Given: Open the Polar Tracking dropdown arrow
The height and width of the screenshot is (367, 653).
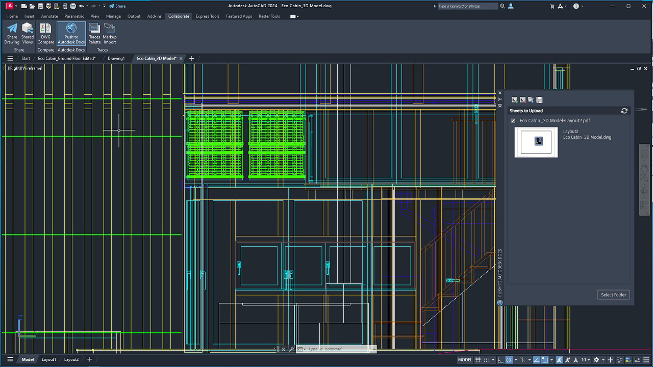Looking at the screenshot, I should 516,359.
